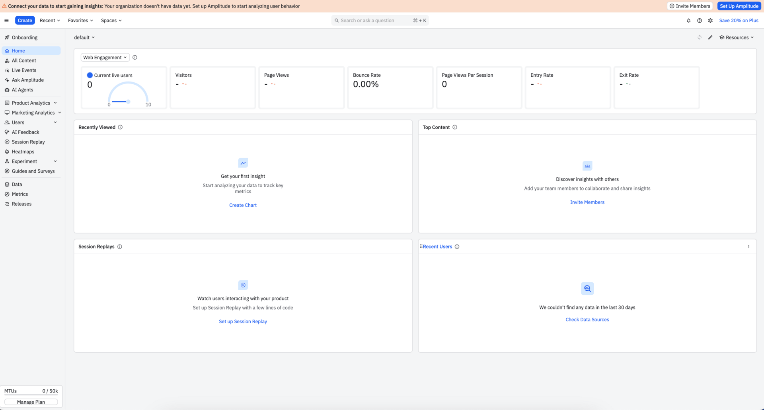The width and height of the screenshot is (764, 410).
Task: Click the current live users gauge
Action: (128, 94)
